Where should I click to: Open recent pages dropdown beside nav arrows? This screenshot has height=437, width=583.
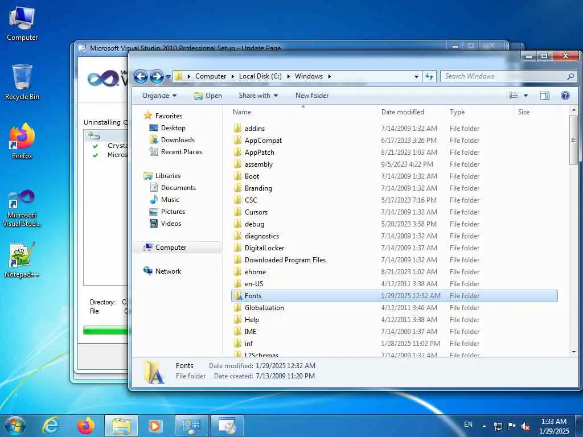point(168,77)
